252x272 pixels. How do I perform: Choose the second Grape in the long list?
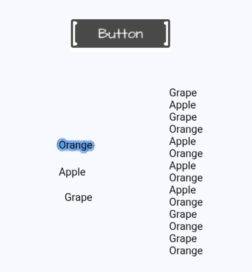183,117
